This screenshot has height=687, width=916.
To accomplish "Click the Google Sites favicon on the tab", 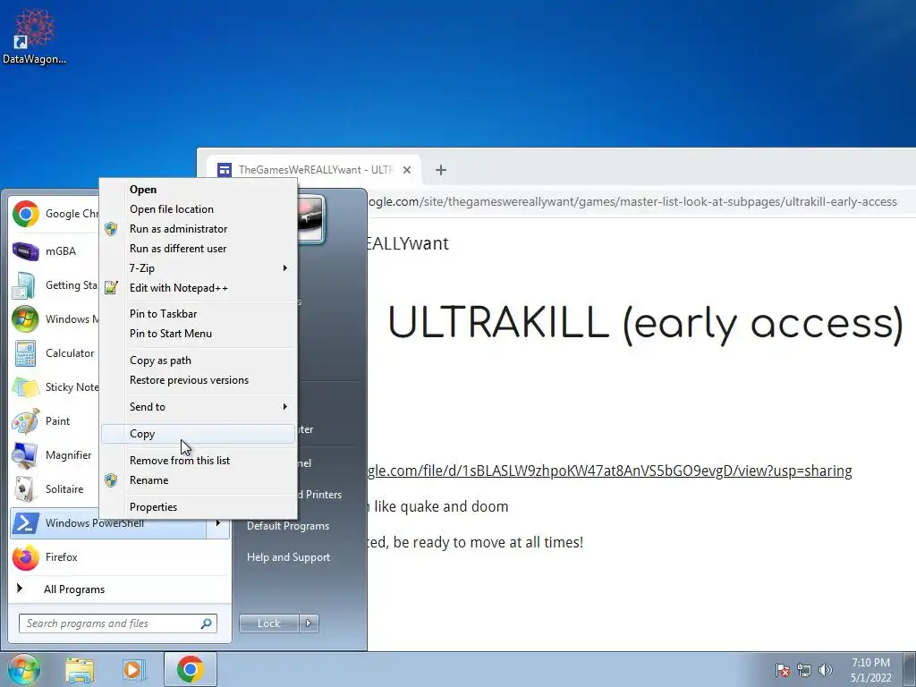I will coord(225,170).
